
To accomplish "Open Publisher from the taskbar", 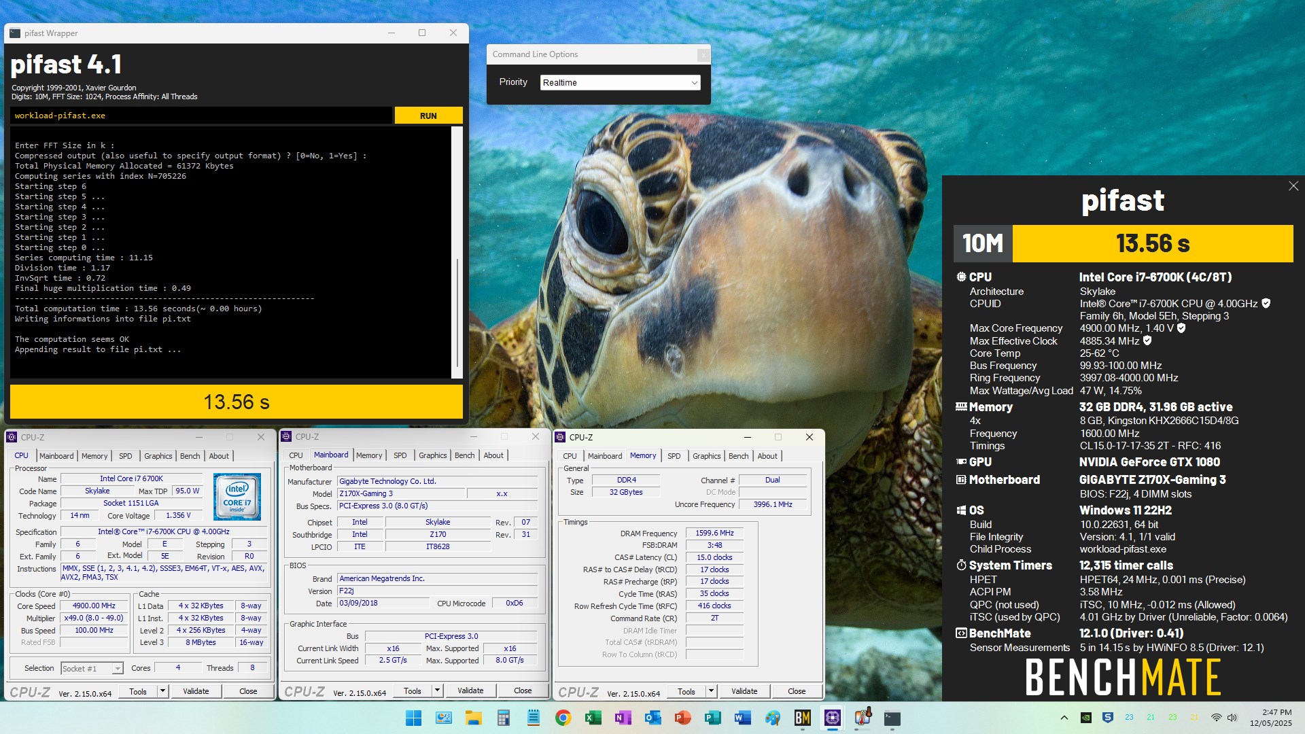I will pyautogui.click(x=712, y=718).
